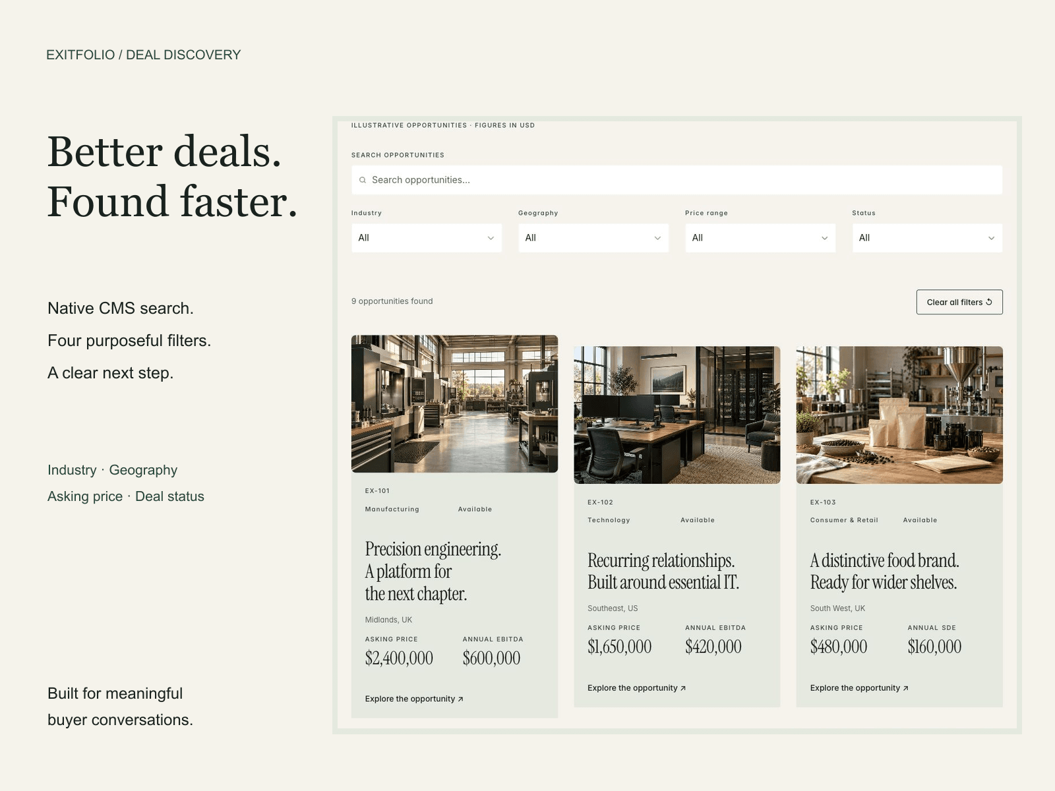The height and width of the screenshot is (791, 1055).
Task: Click the 'Better deals. Found faster.' headline
Action: (x=173, y=176)
